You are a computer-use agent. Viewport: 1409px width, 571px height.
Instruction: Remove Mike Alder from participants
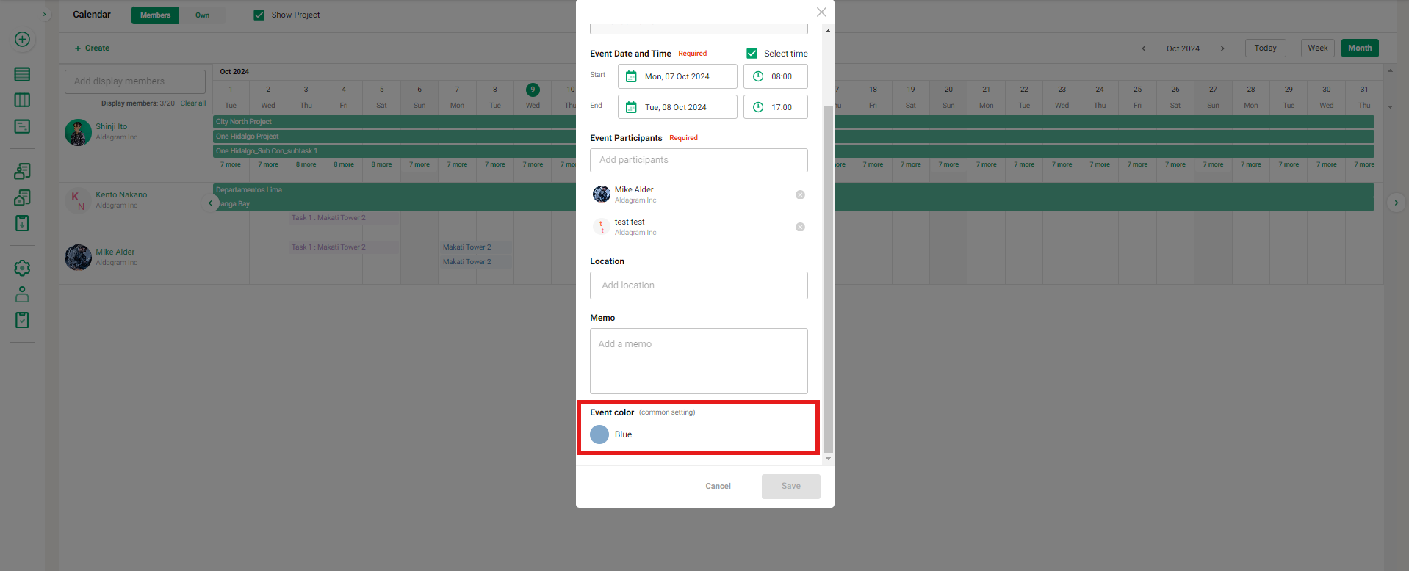click(x=800, y=194)
